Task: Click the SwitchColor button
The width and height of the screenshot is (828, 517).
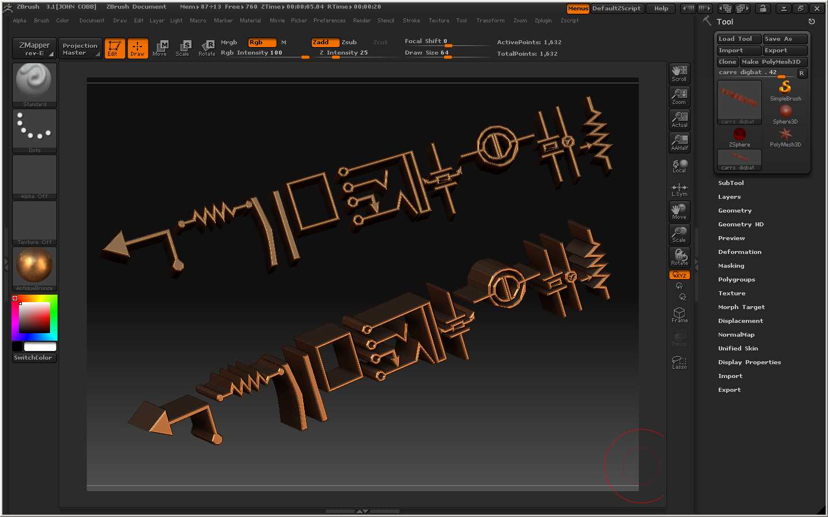Action: [x=34, y=357]
